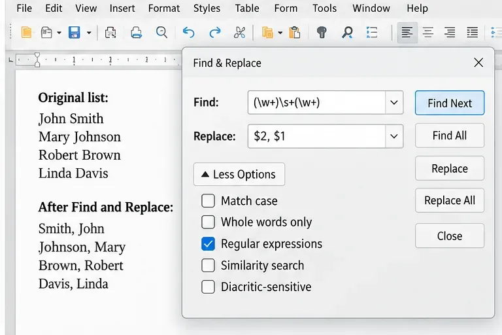
Task: Click the Copy icon
Action: [x=267, y=33]
